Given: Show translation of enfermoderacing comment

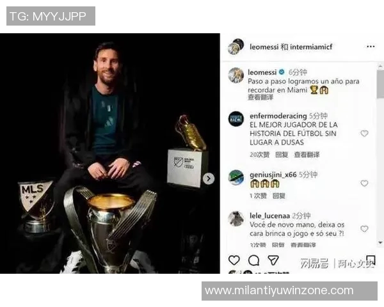Looking at the screenshot, I should [x=307, y=155].
